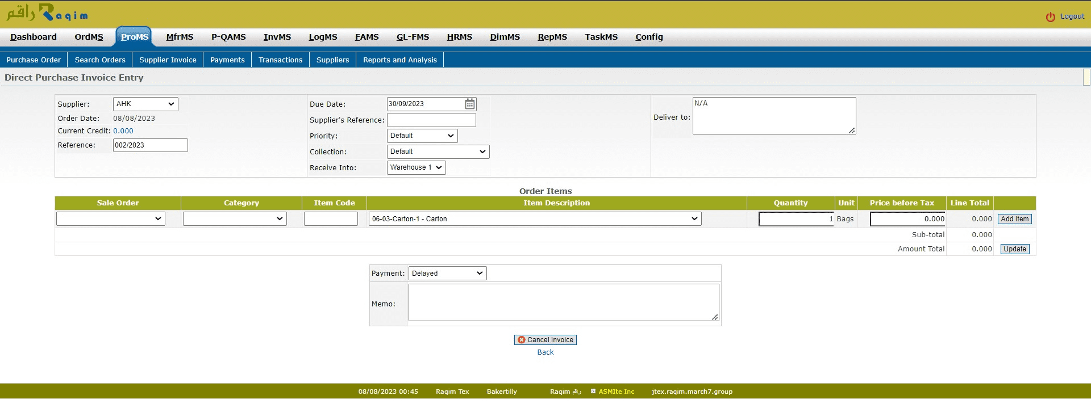
Task: Open the Collection dropdown
Action: (x=438, y=152)
